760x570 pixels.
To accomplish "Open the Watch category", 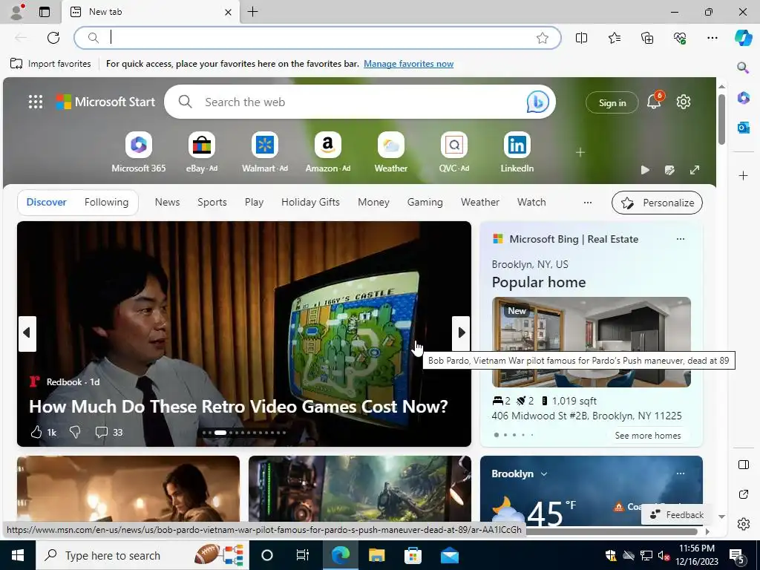I will point(531,202).
